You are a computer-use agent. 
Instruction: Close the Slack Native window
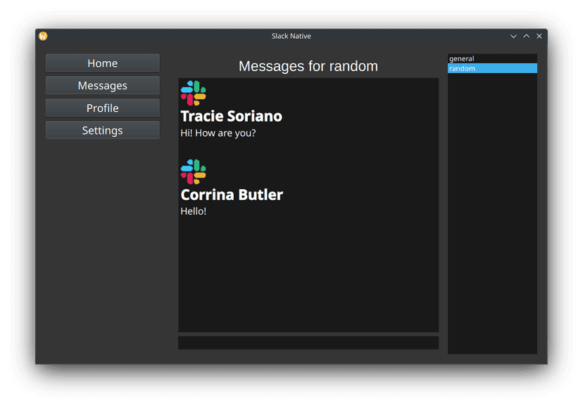(x=539, y=36)
